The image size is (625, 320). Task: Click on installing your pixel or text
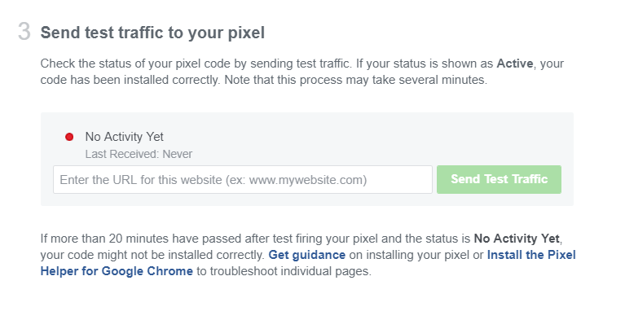416,255
